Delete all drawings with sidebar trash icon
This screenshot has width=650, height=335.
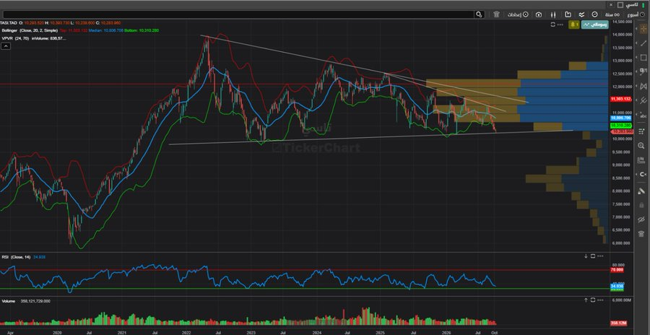point(642,234)
